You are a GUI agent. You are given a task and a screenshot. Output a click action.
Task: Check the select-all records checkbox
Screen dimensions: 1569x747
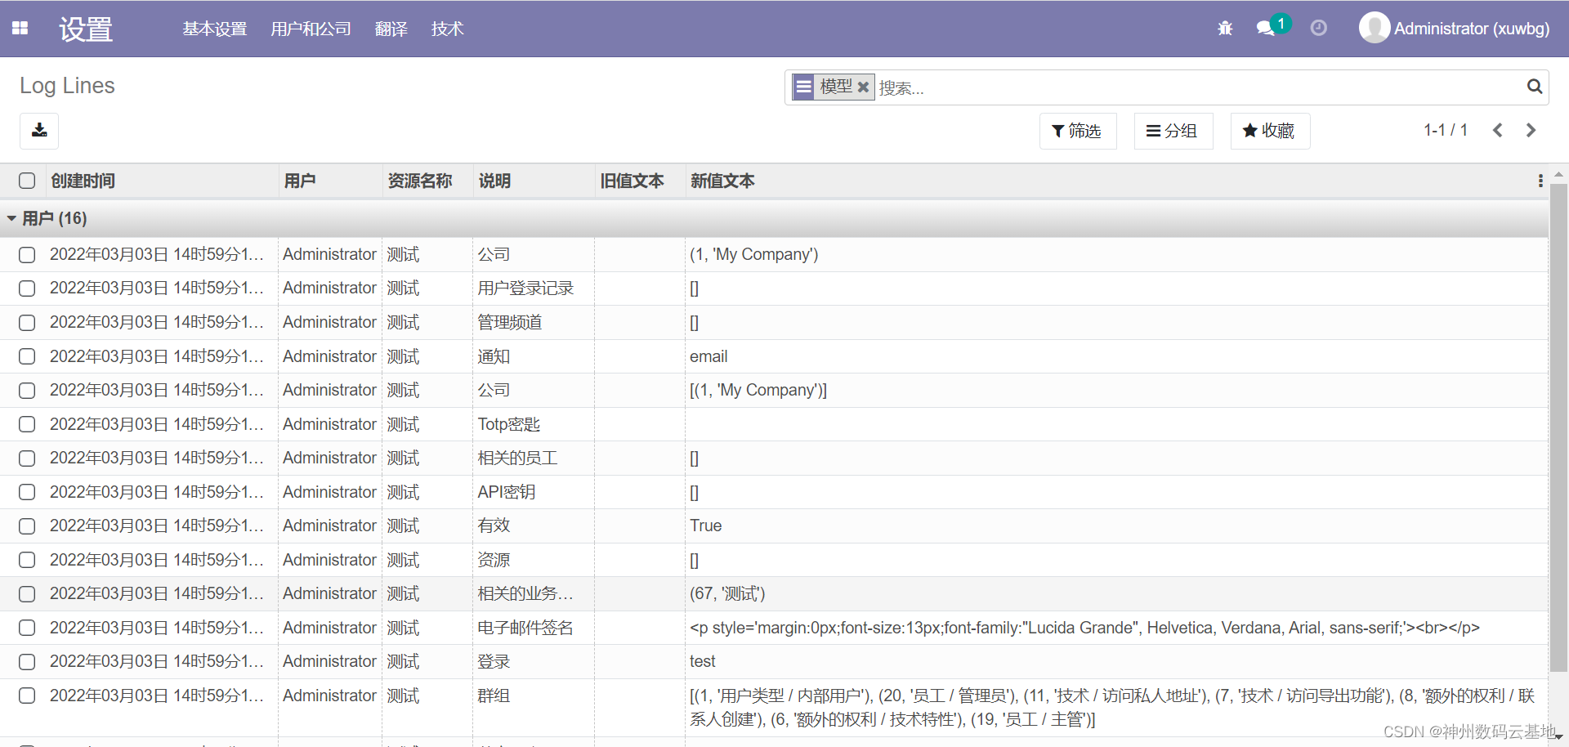tap(27, 181)
